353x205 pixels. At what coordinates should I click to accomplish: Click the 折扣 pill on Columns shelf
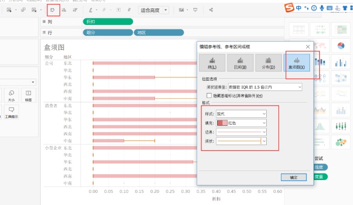108,22
